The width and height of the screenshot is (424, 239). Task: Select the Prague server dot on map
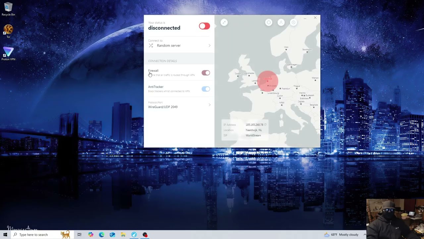(x=297, y=89)
